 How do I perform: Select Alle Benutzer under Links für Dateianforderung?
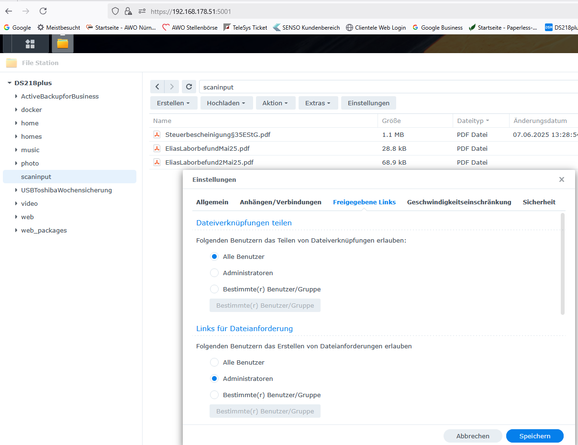pos(214,362)
